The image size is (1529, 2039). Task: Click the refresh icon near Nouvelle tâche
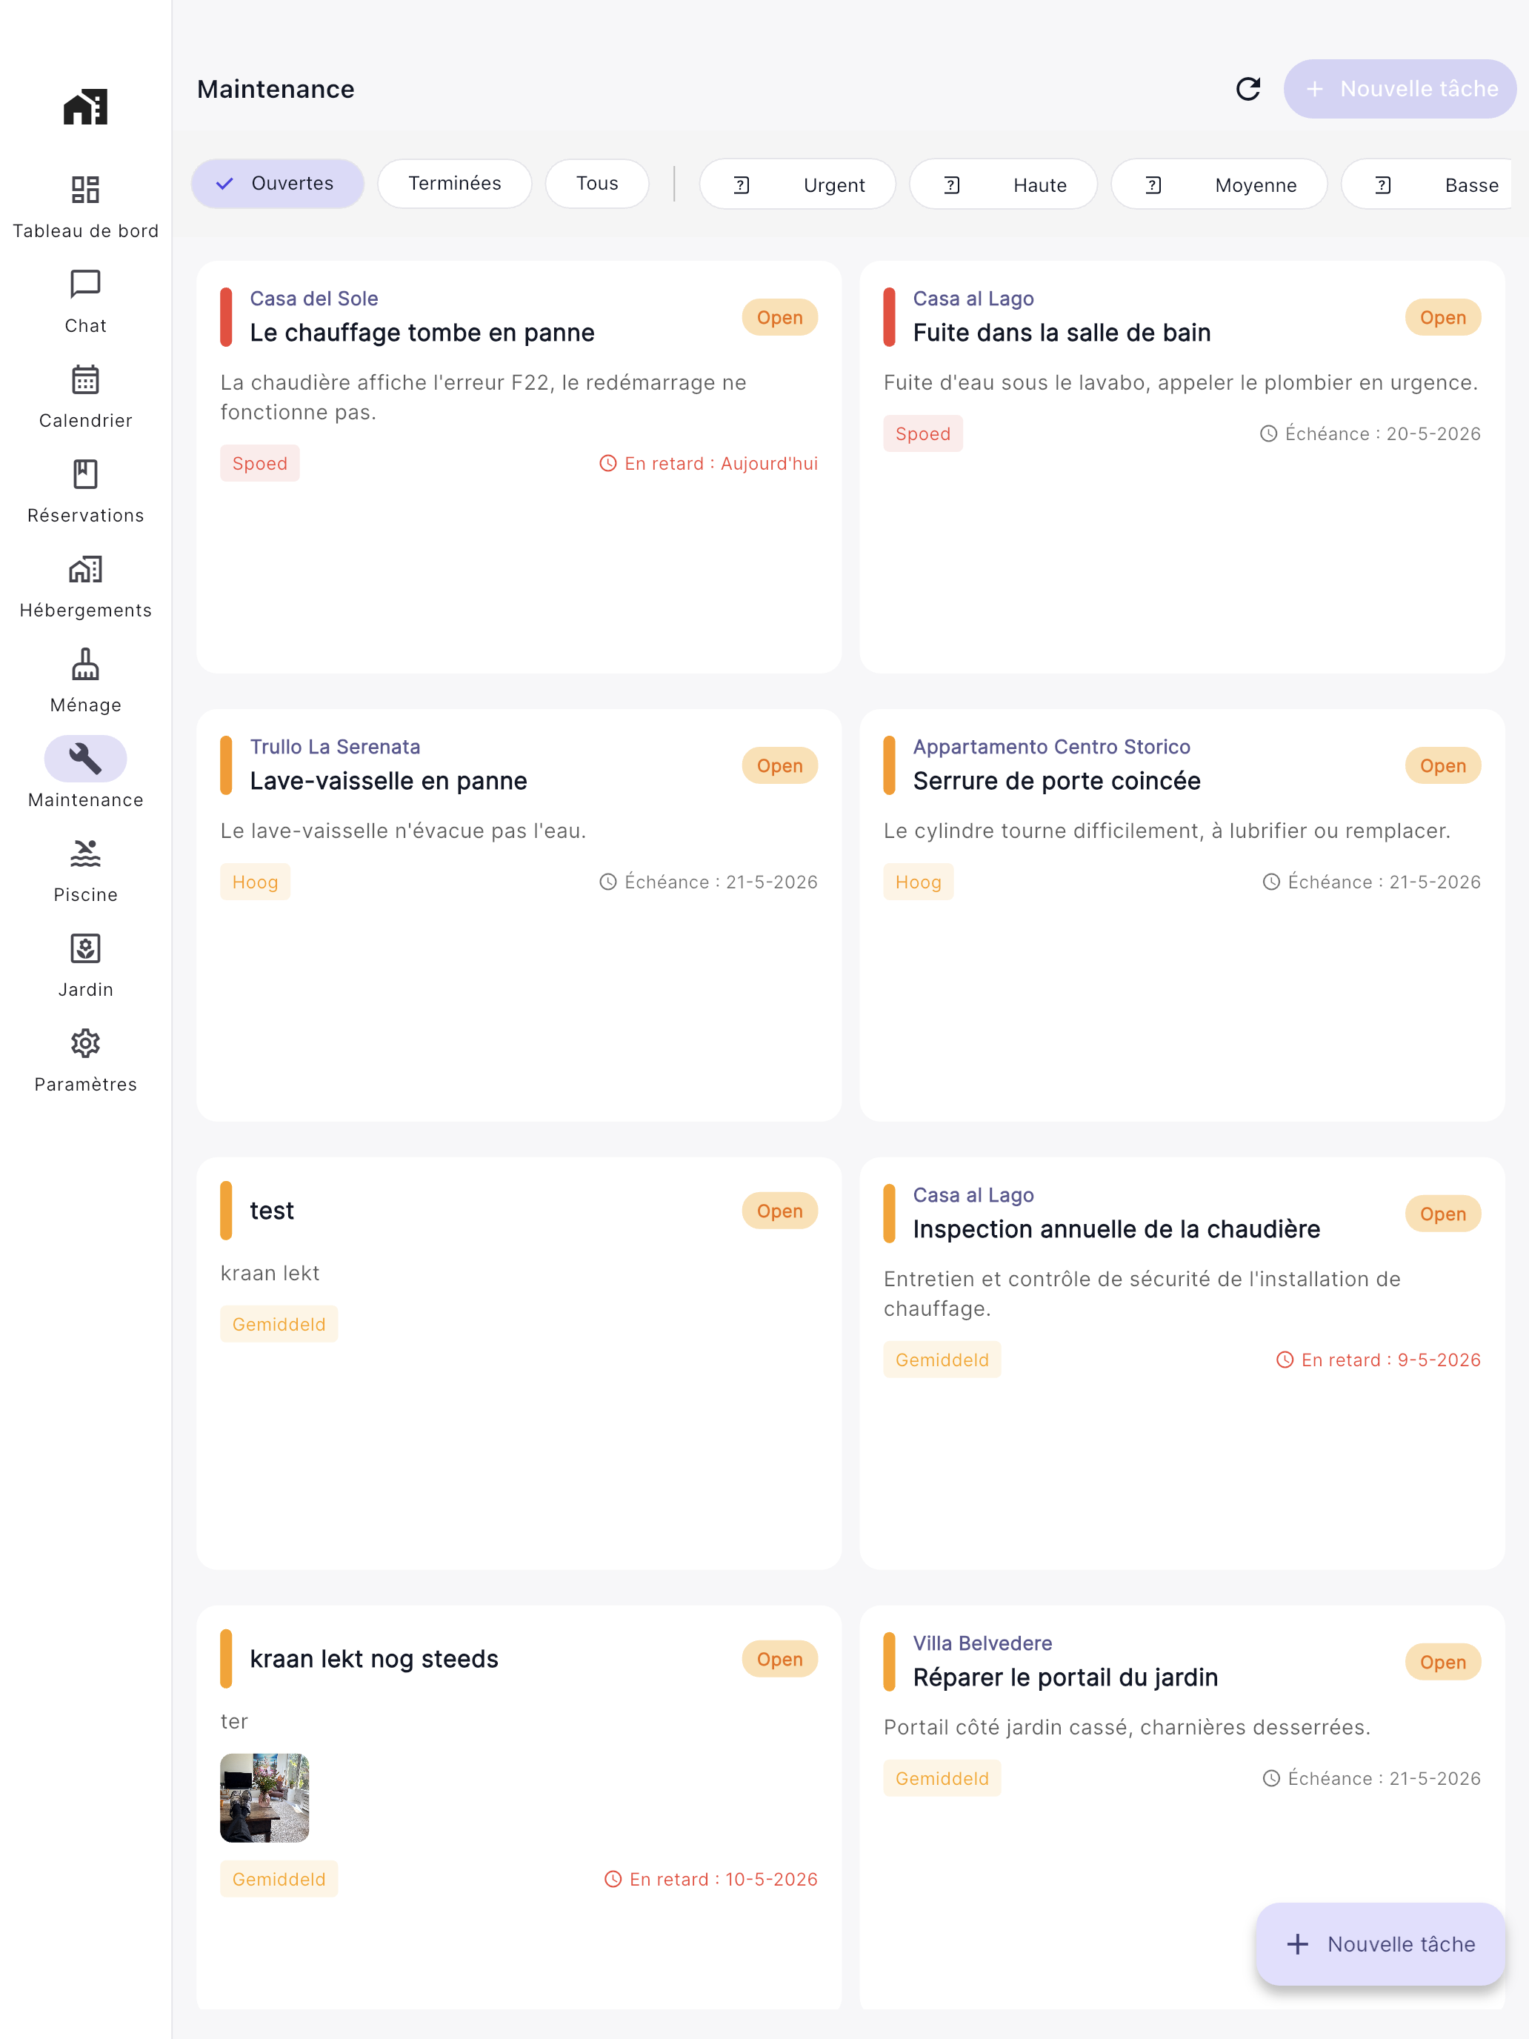pyautogui.click(x=1248, y=88)
